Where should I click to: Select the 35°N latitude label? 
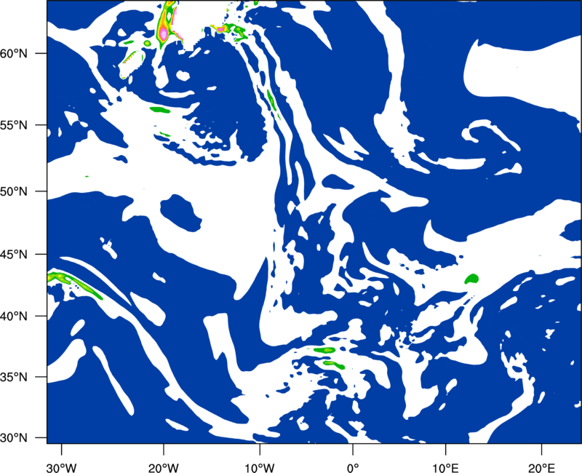click(x=14, y=377)
